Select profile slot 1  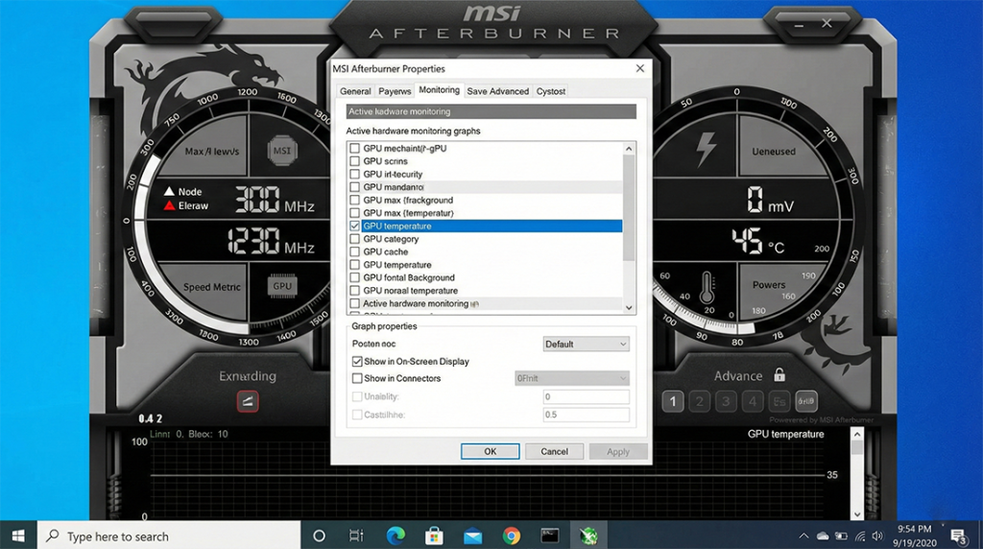point(673,401)
